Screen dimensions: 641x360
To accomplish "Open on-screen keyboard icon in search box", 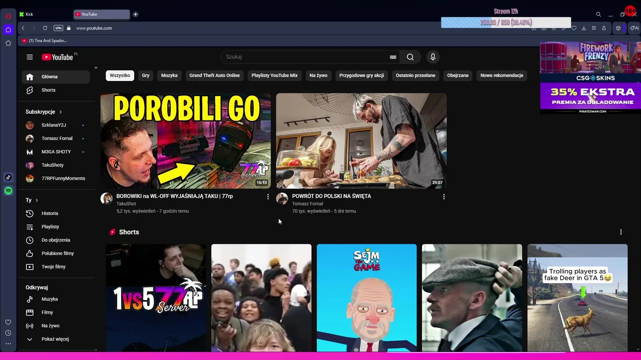I will tap(393, 57).
